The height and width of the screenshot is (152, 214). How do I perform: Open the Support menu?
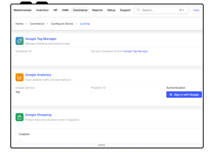(x=125, y=10)
